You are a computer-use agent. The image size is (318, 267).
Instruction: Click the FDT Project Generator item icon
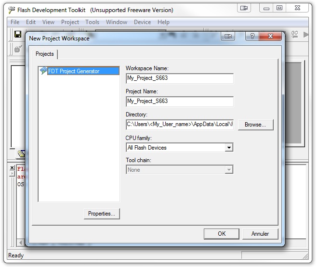43,71
